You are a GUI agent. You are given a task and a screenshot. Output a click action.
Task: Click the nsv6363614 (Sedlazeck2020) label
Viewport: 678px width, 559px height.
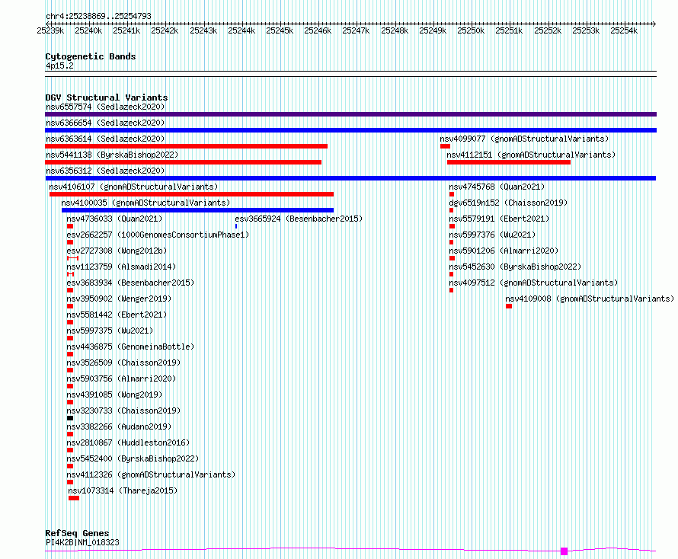[x=105, y=139]
